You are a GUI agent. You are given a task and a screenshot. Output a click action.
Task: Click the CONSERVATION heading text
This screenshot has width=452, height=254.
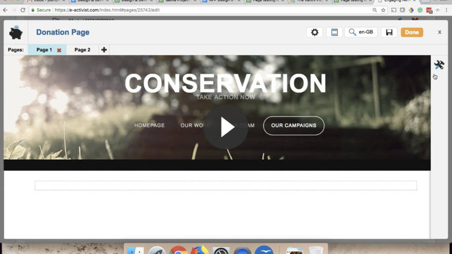pos(225,83)
